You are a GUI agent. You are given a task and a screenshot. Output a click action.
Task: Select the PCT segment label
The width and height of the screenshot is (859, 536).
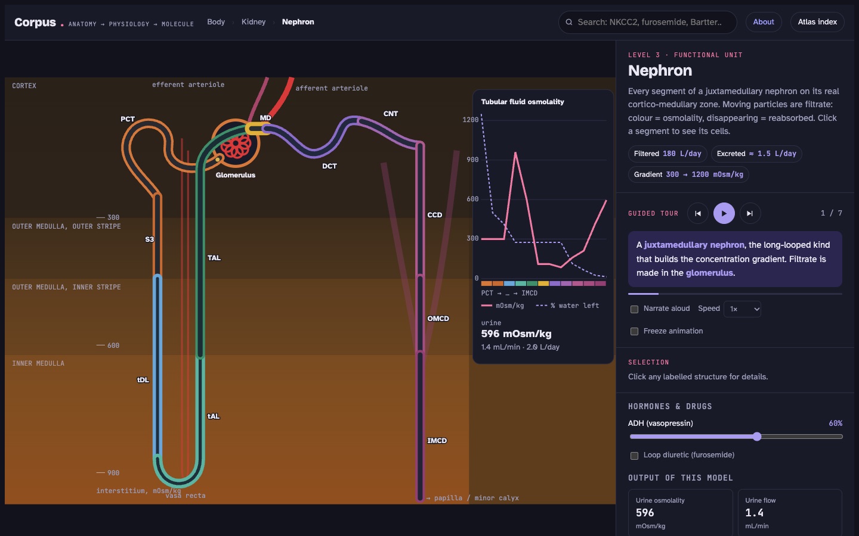pos(128,119)
